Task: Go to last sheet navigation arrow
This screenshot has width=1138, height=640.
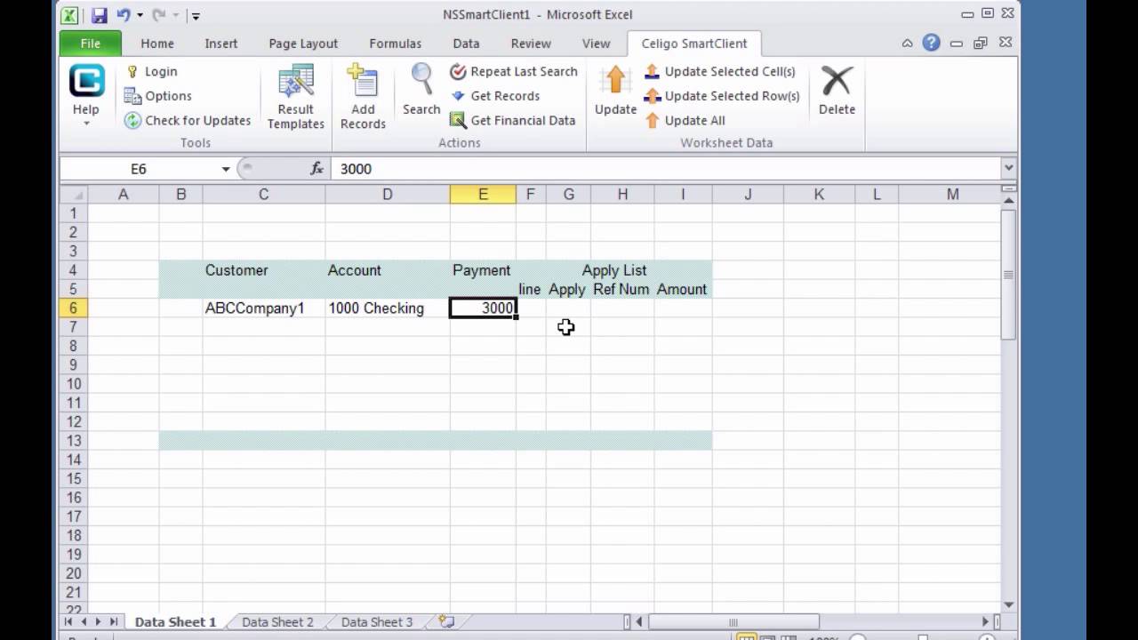Action: point(114,622)
